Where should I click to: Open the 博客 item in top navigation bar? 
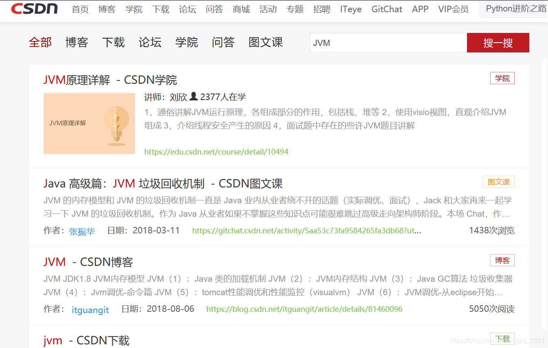click(107, 9)
